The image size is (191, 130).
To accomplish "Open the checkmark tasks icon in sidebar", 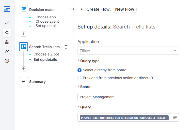I will pyautogui.click(x=7, y=23).
